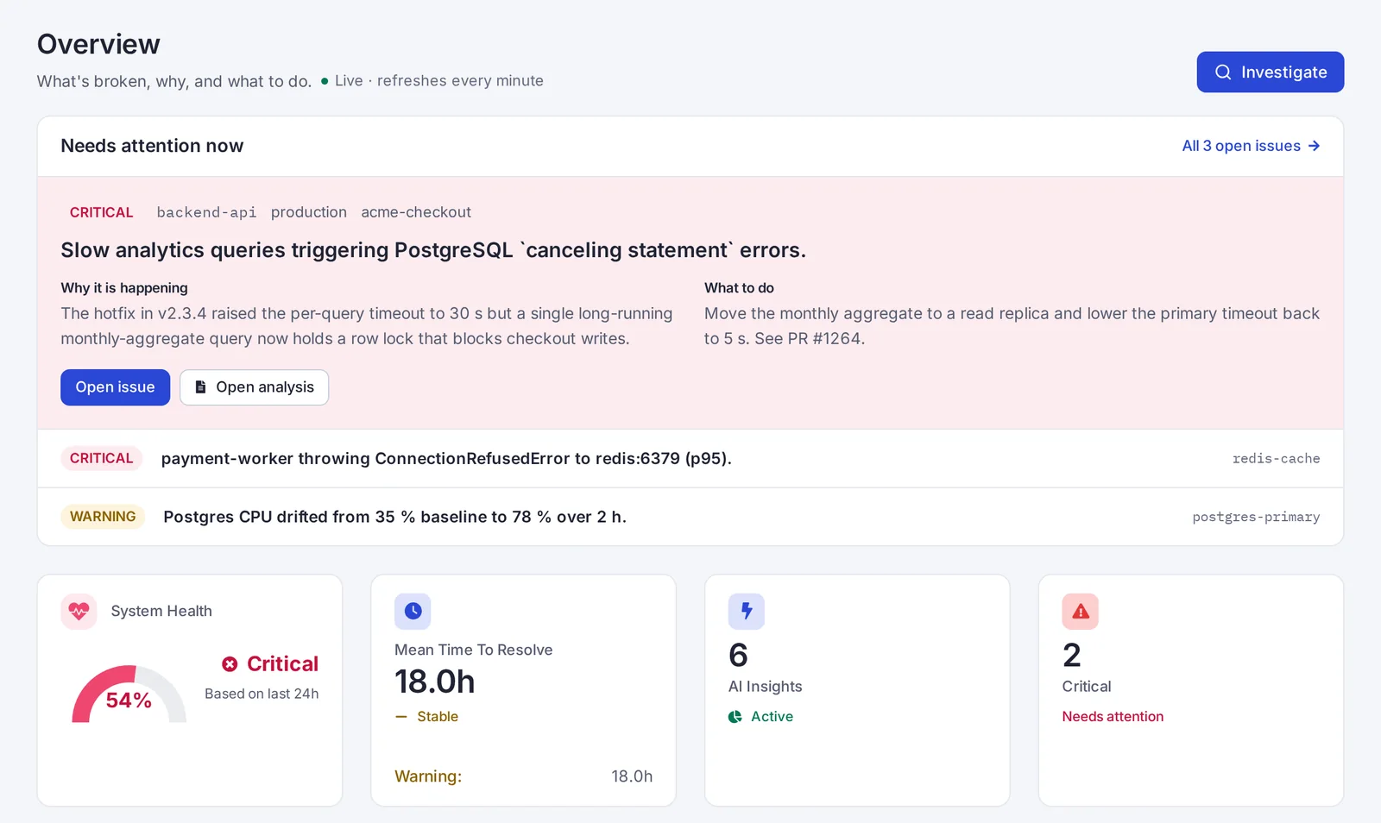Click the Stable trend dash icon

(x=400, y=717)
